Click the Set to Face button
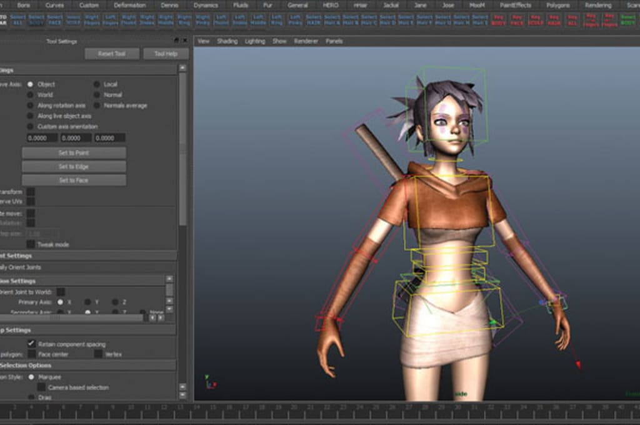 pos(74,180)
